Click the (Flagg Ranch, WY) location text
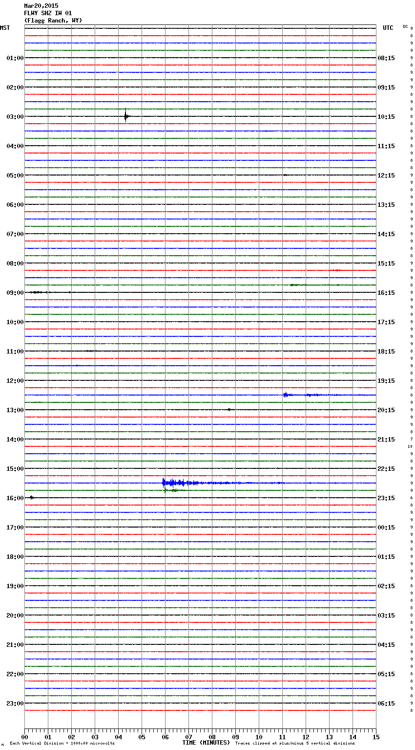 click(x=53, y=21)
